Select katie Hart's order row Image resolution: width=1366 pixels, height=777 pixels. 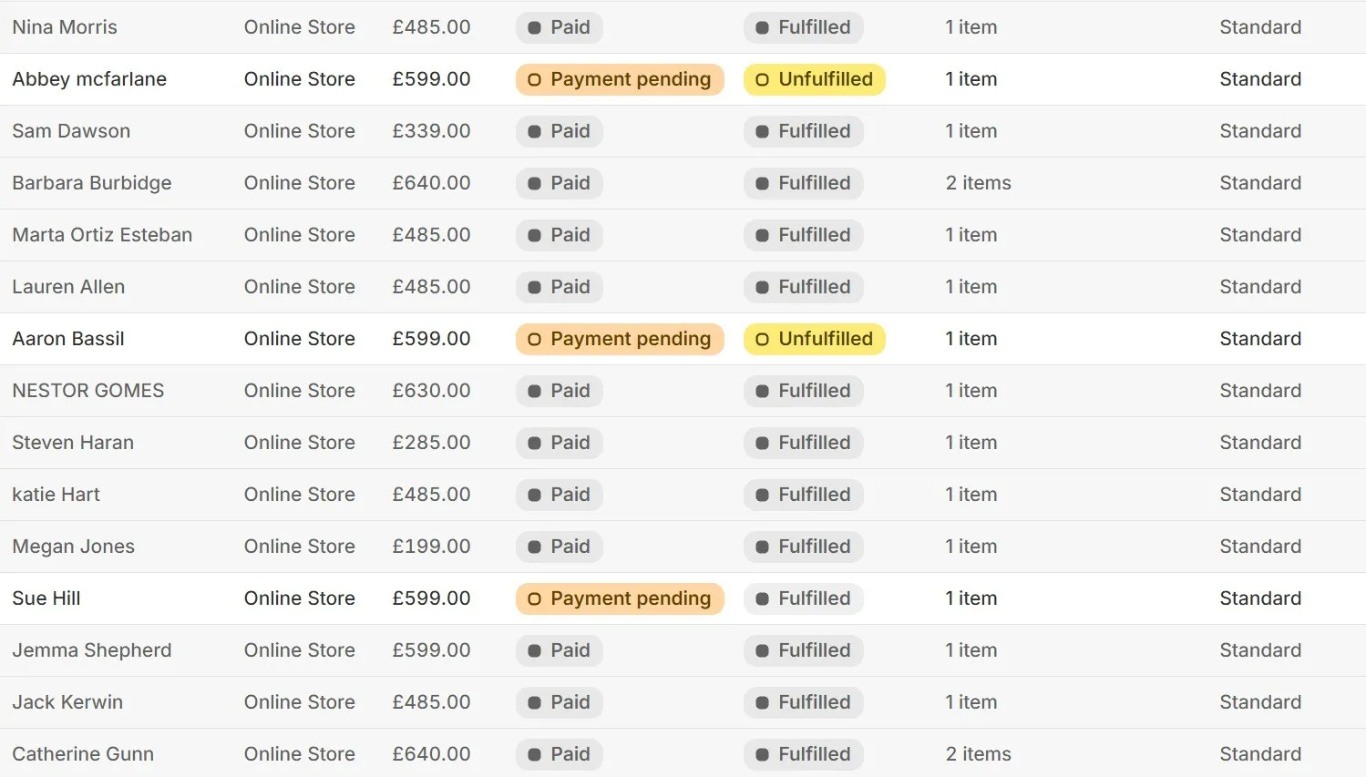point(56,495)
